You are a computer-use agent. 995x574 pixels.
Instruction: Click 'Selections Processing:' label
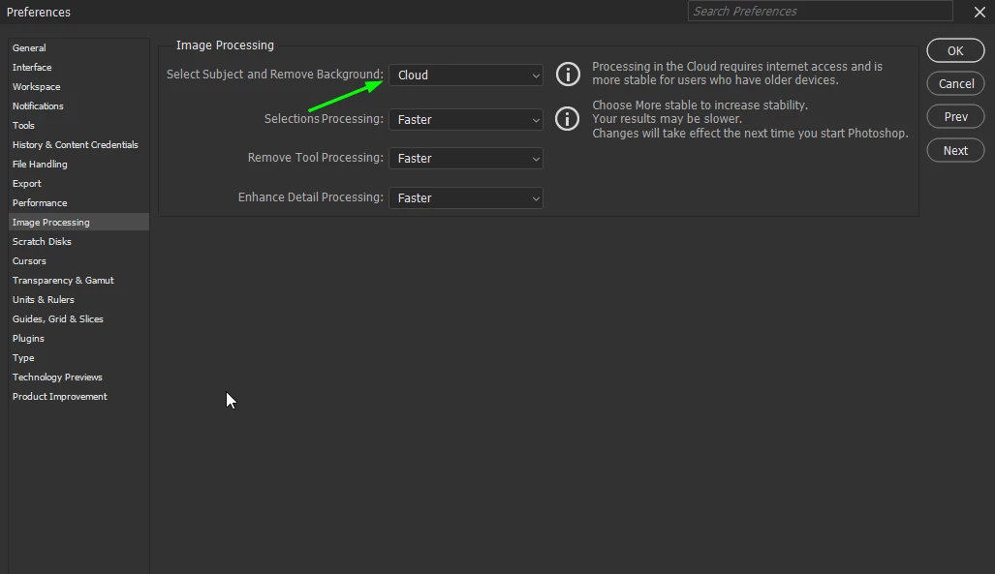tap(324, 119)
